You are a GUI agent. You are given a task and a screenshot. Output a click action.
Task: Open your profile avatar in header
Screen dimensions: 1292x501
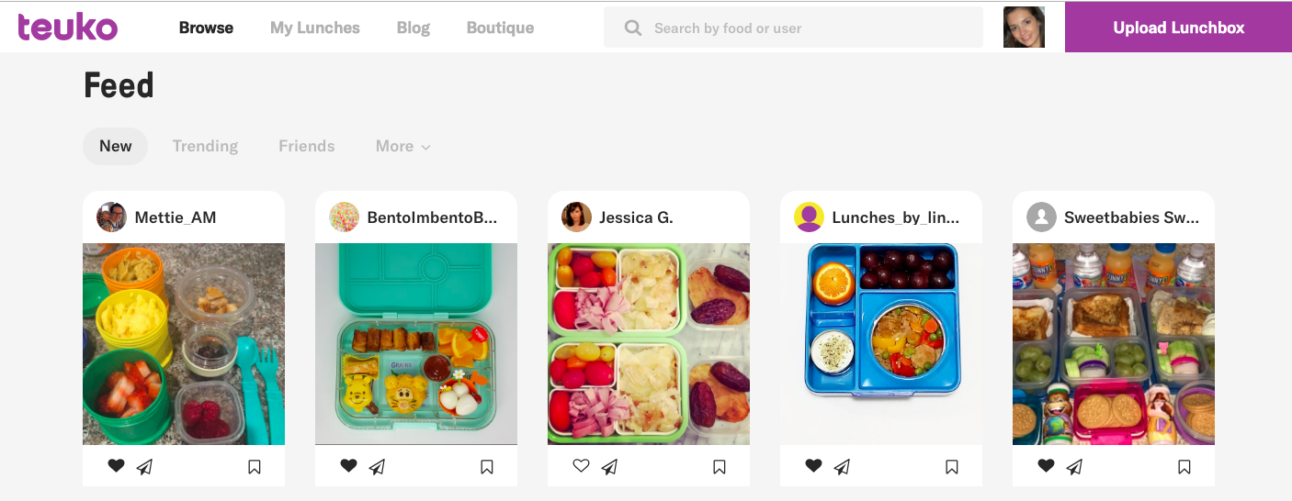[1024, 28]
